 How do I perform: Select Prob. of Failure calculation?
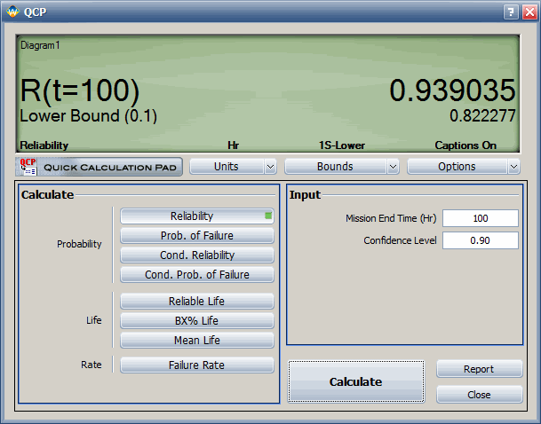pos(196,235)
